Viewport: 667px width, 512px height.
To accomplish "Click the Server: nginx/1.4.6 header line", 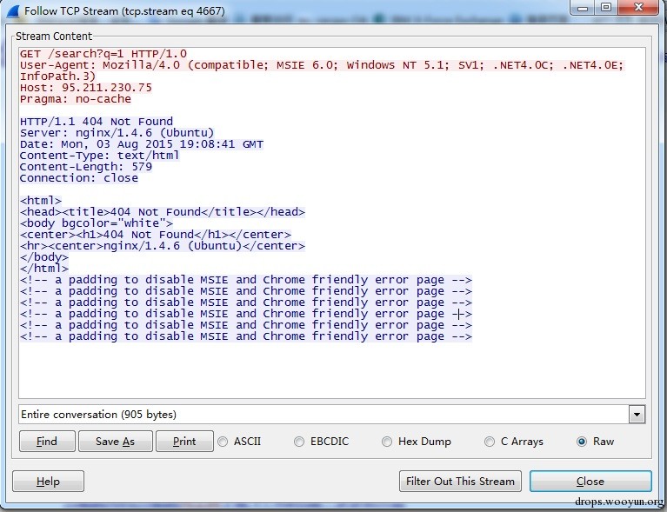I will coord(117,133).
